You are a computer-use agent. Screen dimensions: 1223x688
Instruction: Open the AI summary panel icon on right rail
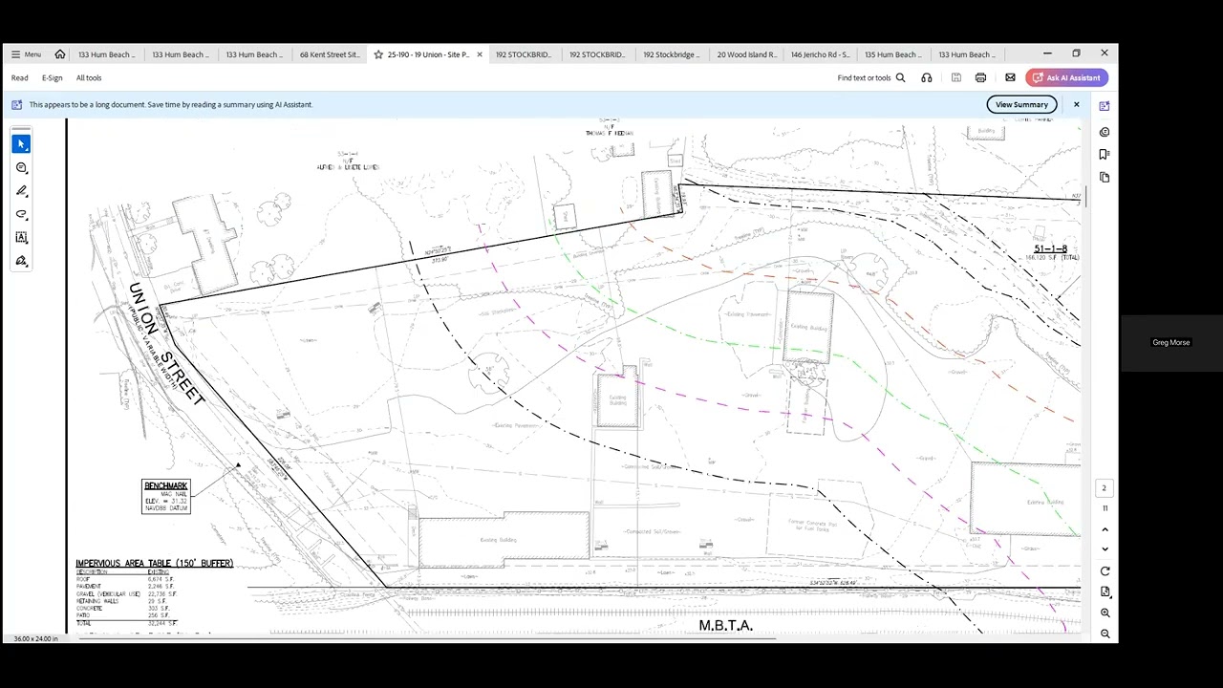coord(1105,106)
